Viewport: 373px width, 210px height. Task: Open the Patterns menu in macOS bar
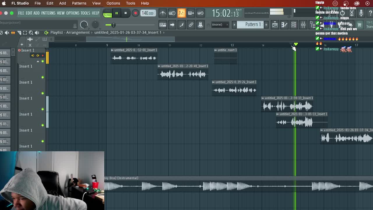click(79, 3)
